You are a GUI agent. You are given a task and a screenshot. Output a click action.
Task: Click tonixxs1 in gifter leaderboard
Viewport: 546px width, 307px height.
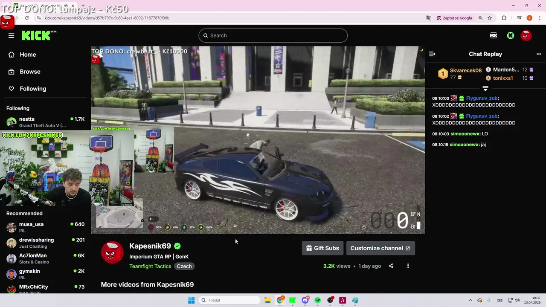point(503,78)
